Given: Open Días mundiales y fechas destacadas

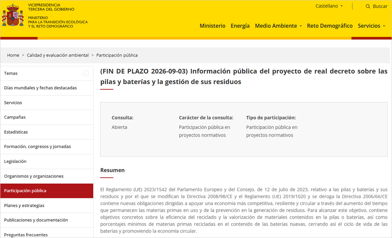Looking at the screenshot, I should tap(47, 88).
